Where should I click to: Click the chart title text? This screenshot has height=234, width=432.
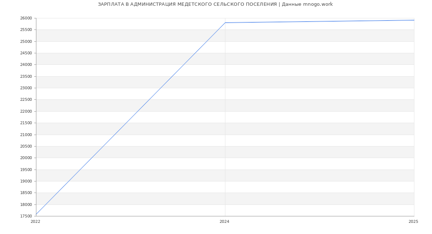[215, 4]
